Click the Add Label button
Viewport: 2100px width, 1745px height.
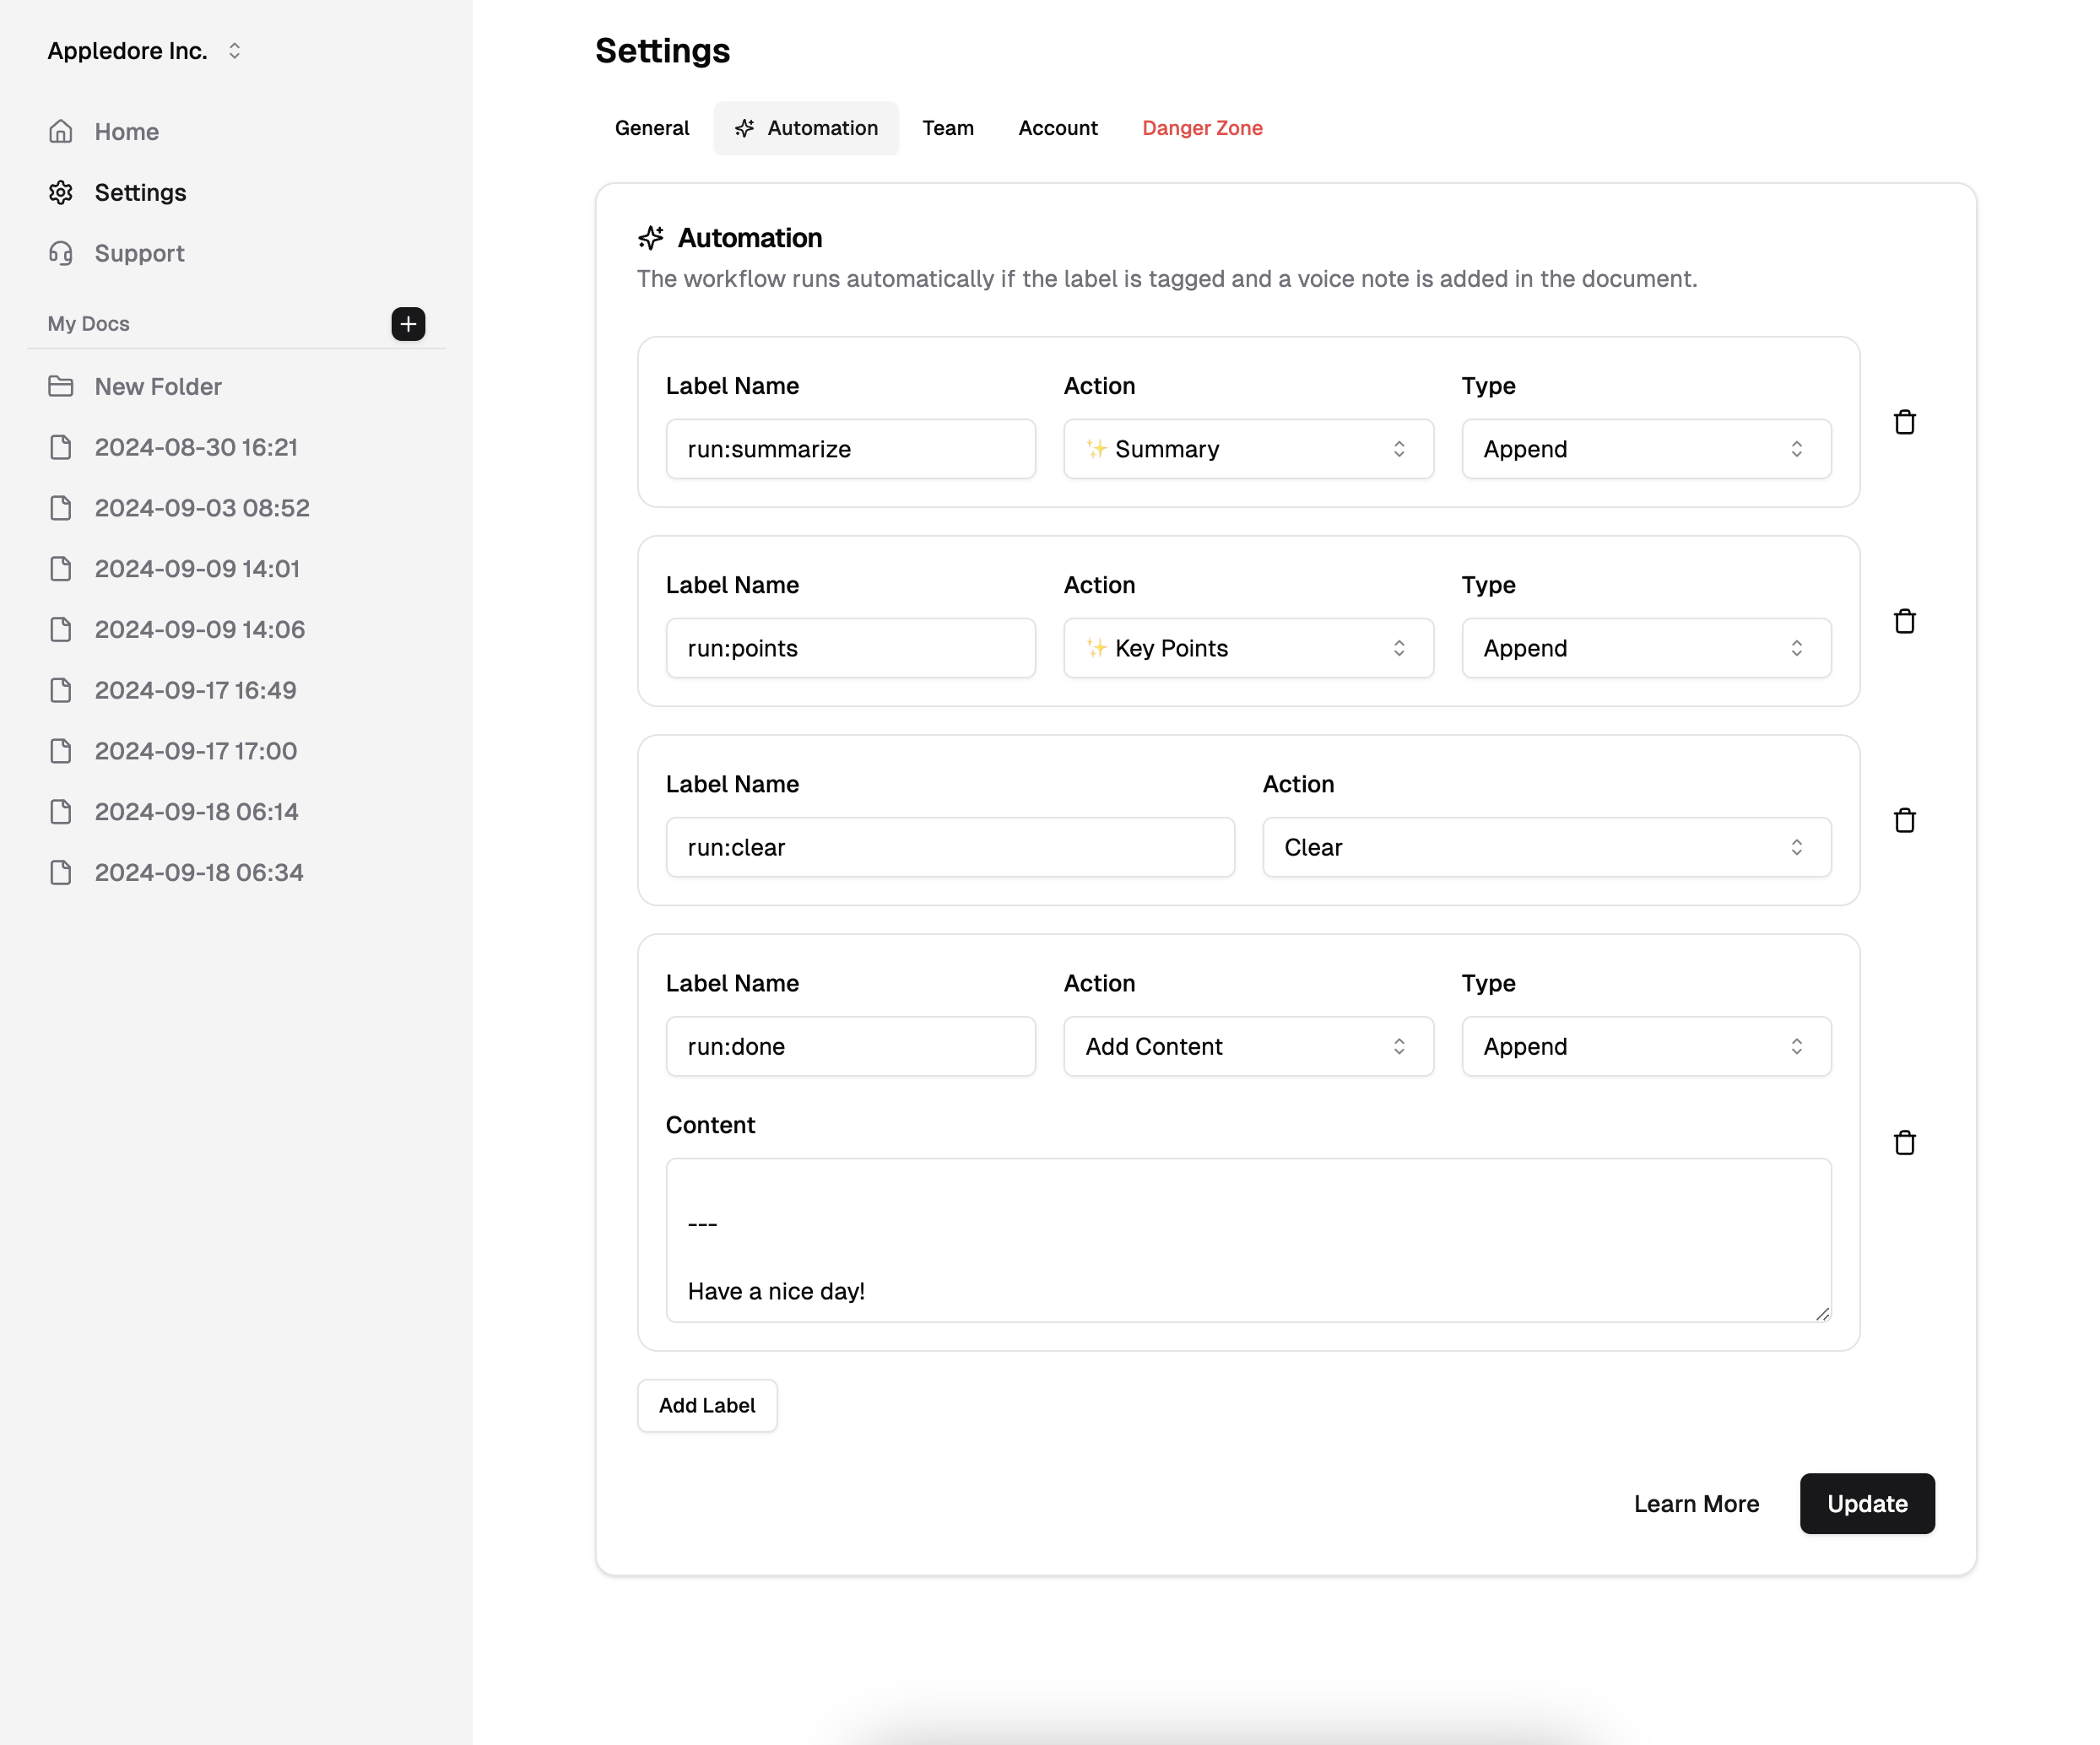click(706, 1405)
